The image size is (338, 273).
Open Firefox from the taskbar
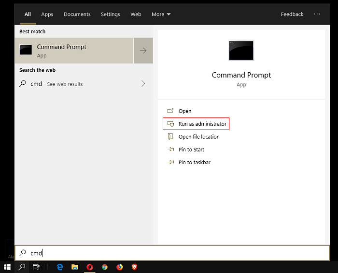click(x=119, y=267)
